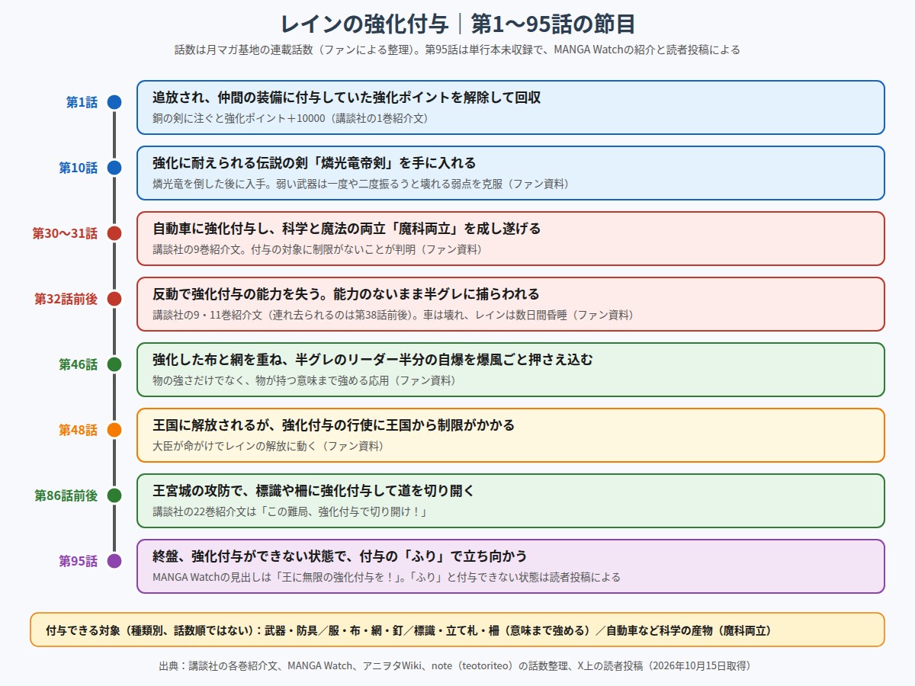This screenshot has width=915, height=686.
Task: Click the note starting "物の強さだけでなく"
Action: click(304, 380)
